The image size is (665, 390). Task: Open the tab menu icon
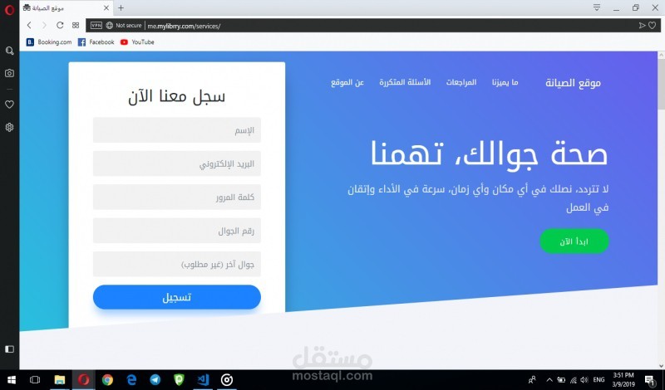pyautogui.click(x=597, y=7)
